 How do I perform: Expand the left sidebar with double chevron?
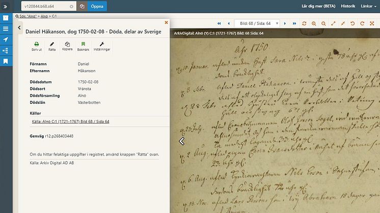click(x=6, y=7)
